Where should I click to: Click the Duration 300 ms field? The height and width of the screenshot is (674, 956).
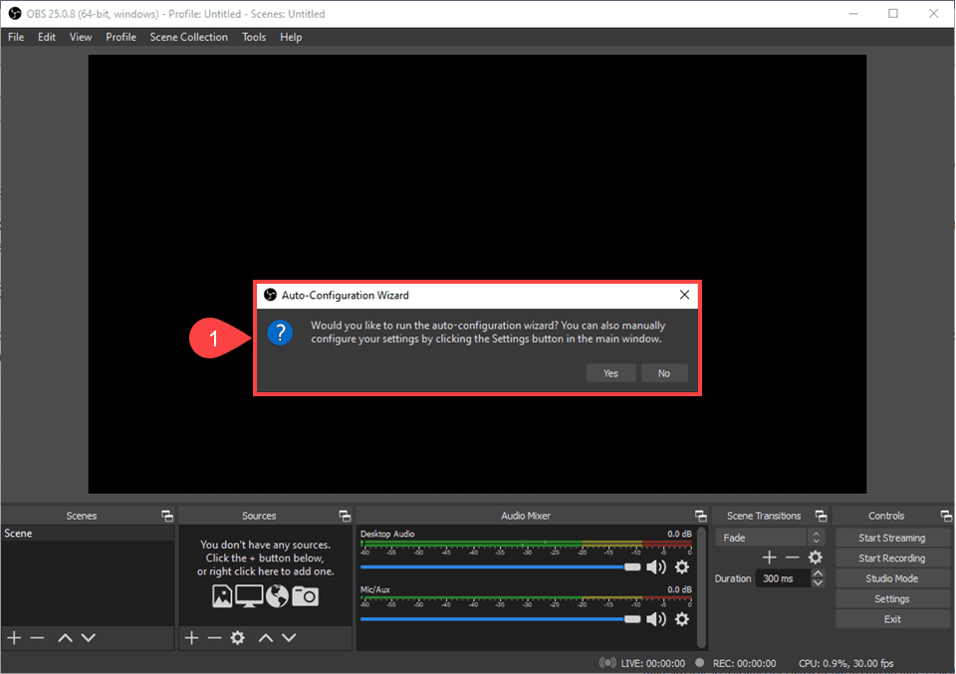(x=782, y=577)
